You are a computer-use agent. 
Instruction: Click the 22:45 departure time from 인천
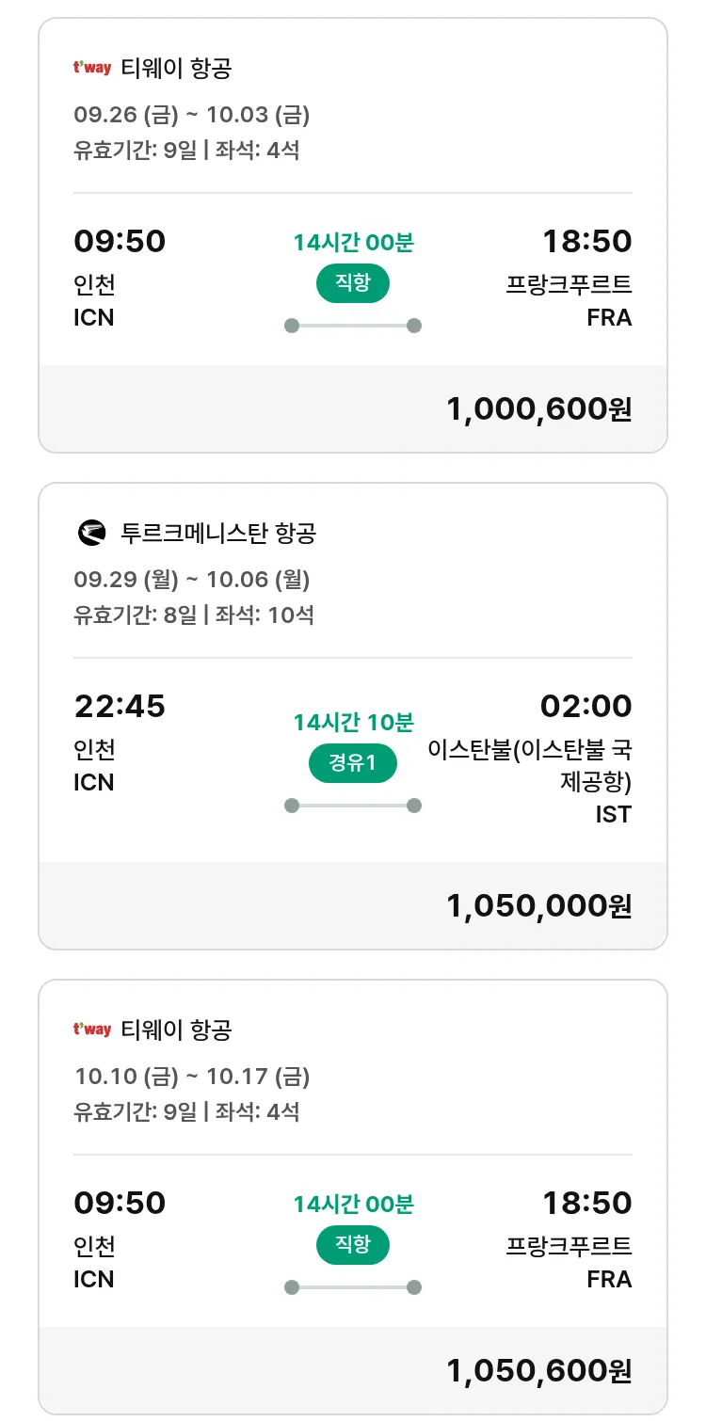120,706
